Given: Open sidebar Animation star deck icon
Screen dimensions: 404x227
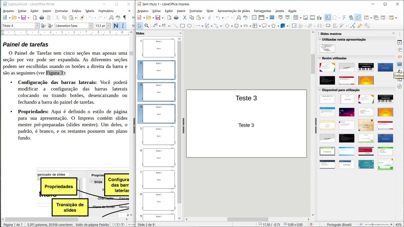Looking at the screenshot, I should [x=400, y=57].
